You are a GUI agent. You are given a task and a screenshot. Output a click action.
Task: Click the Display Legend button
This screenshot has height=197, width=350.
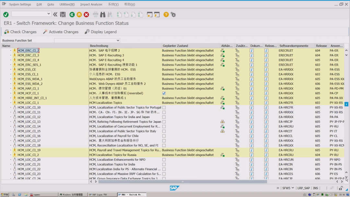101,32
